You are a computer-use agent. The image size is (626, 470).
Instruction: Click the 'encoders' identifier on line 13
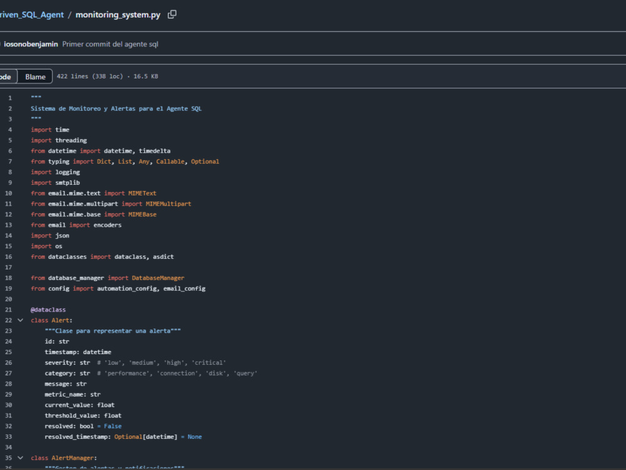108,225
